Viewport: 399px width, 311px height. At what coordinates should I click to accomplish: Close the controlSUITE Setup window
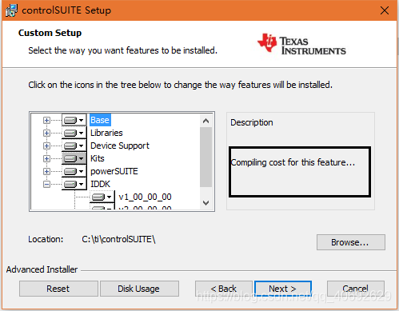[x=385, y=10]
